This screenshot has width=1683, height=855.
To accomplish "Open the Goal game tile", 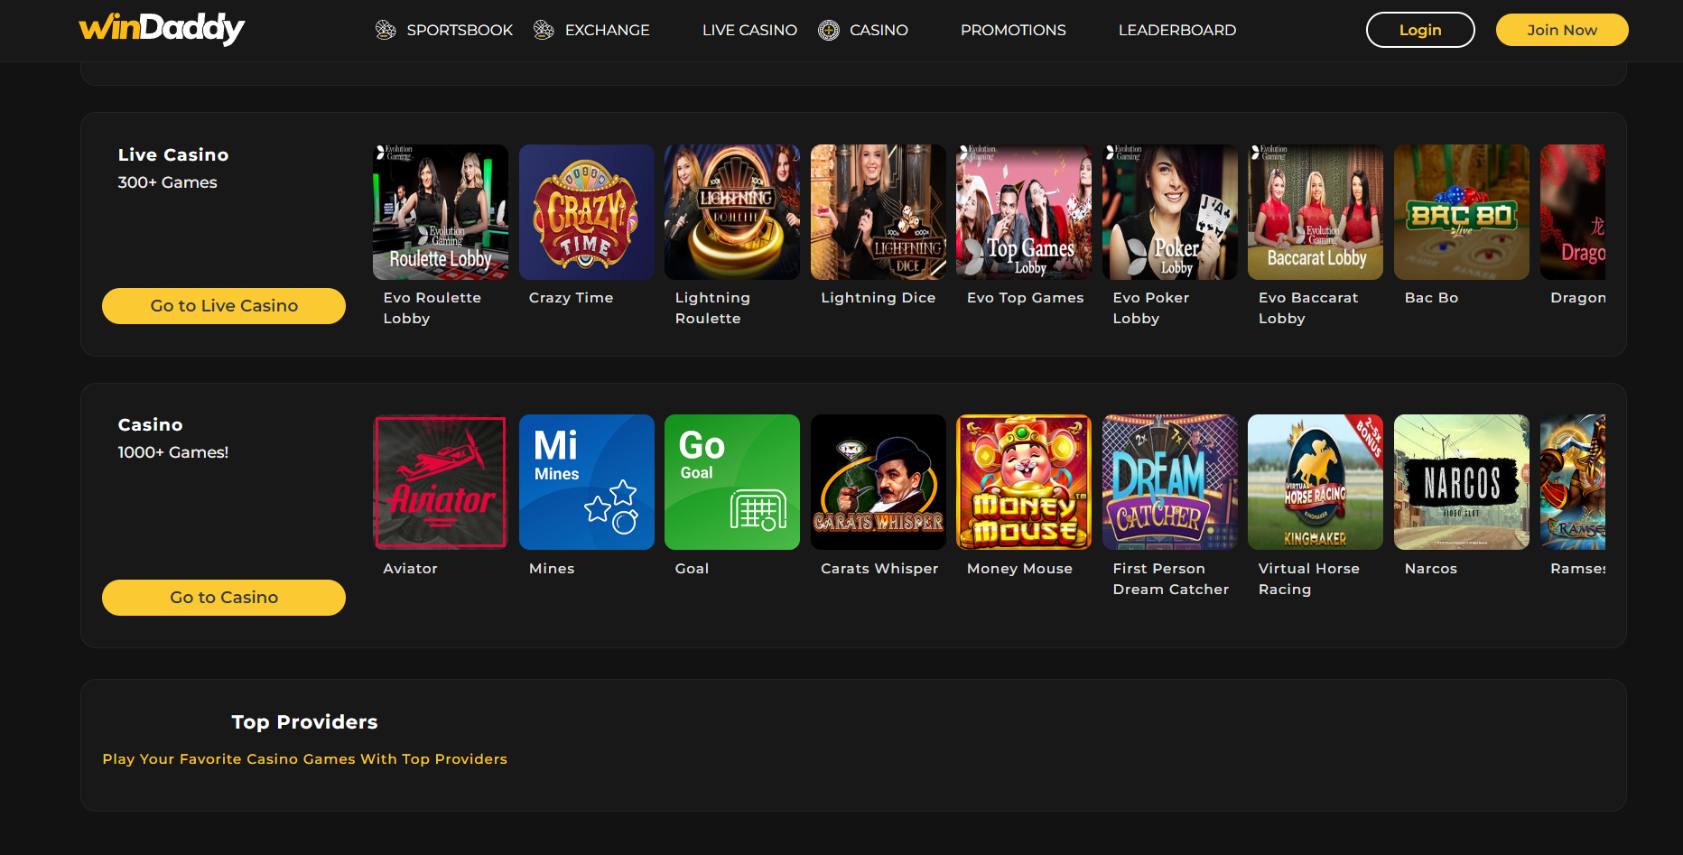I will click(732, 482).
